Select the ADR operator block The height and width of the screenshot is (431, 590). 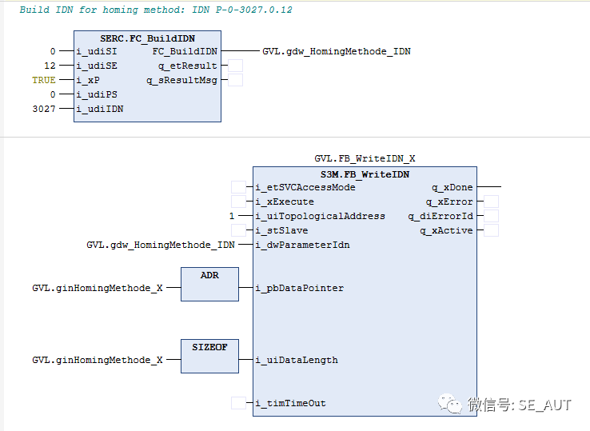[x=209, y=284]
